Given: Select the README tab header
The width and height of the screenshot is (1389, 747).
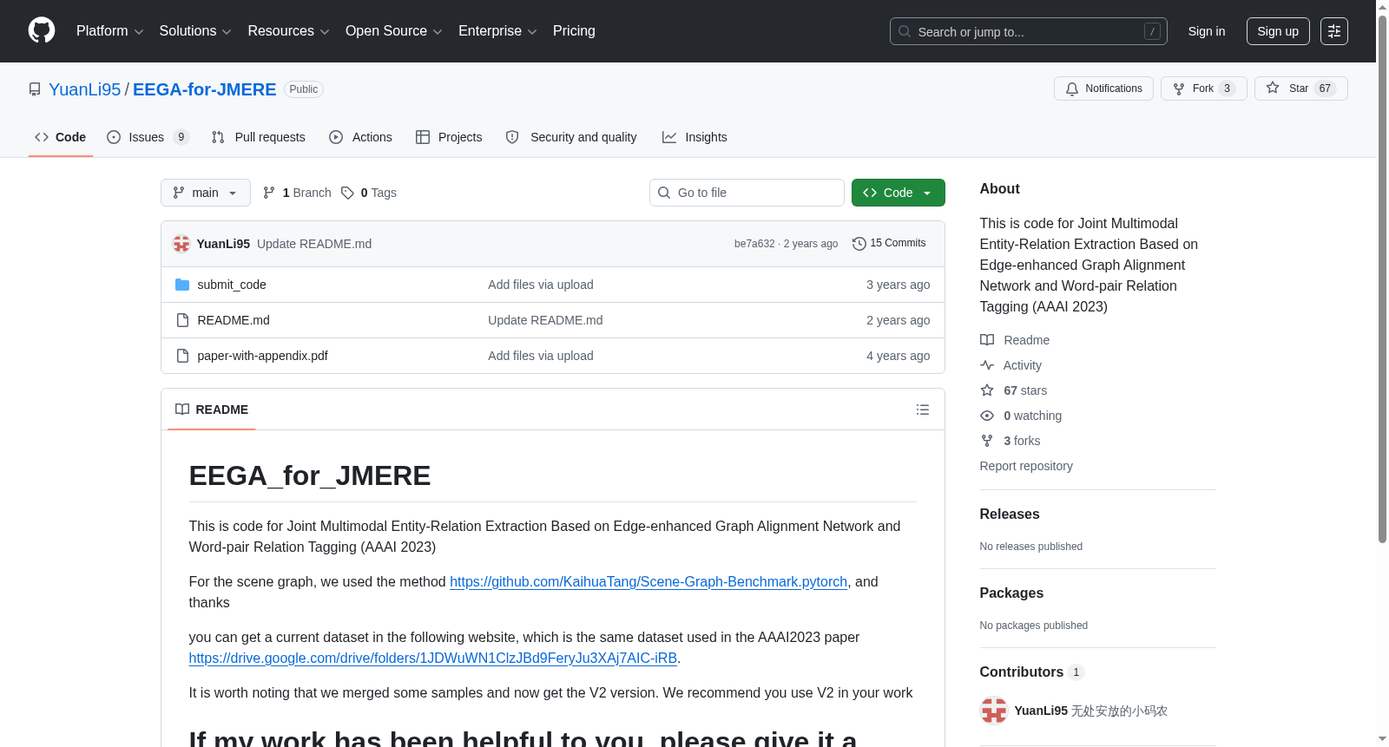Looking at the screenshot, I should coord(212,410).
